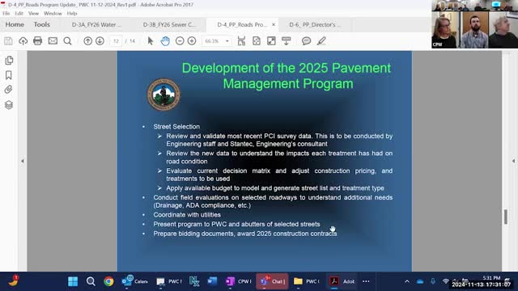Click the read mode icon
The image size is (518, 291).
click(x=286, y=41)
